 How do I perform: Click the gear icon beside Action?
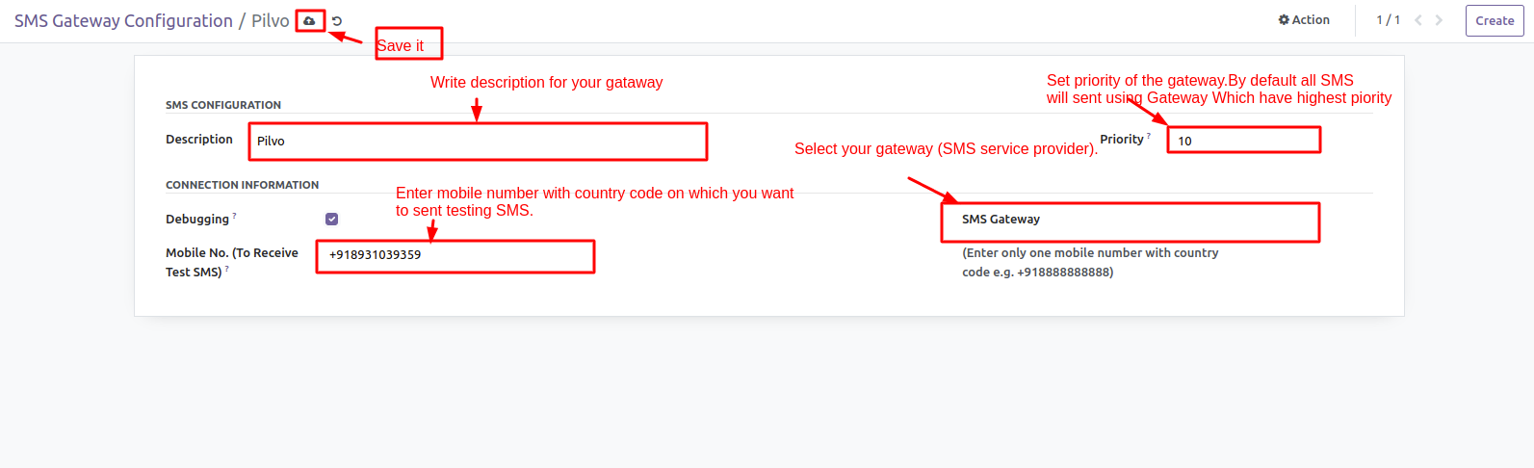(1284, 20)
